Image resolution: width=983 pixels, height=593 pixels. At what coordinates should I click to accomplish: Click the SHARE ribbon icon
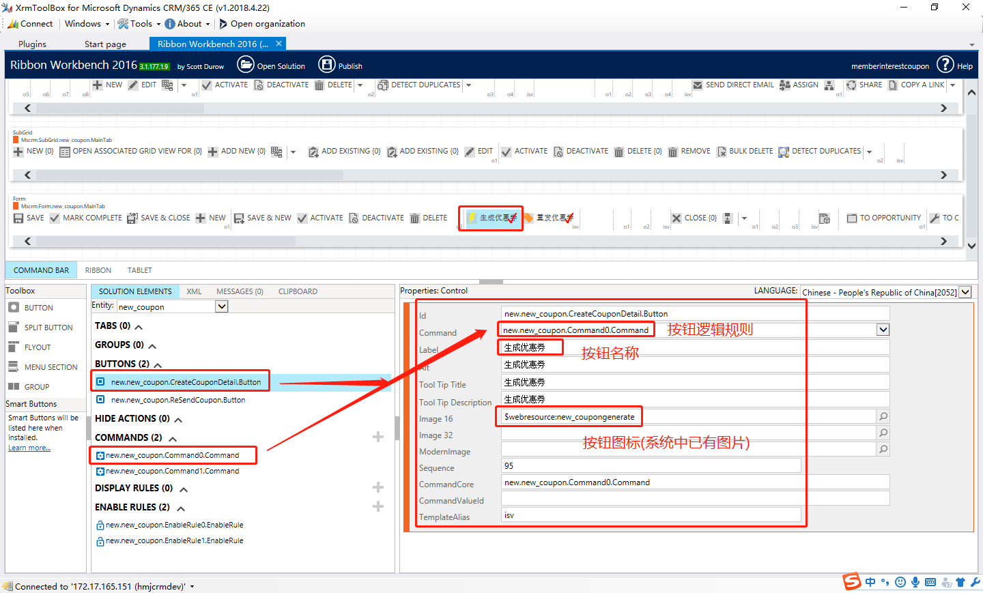[x=851, y=85]
